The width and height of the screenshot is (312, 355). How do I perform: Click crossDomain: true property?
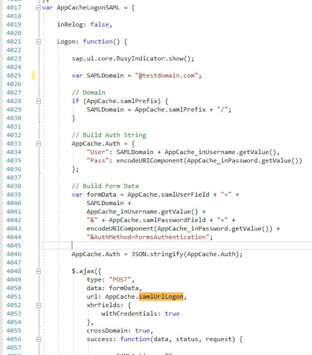pos(120,331)
